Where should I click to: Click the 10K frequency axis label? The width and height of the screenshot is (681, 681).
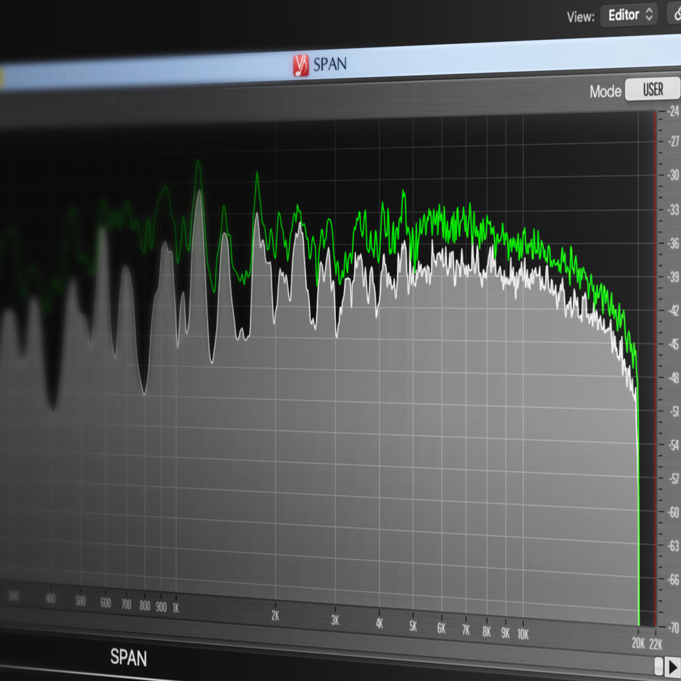pyautogui.click(x=524, y=634)
